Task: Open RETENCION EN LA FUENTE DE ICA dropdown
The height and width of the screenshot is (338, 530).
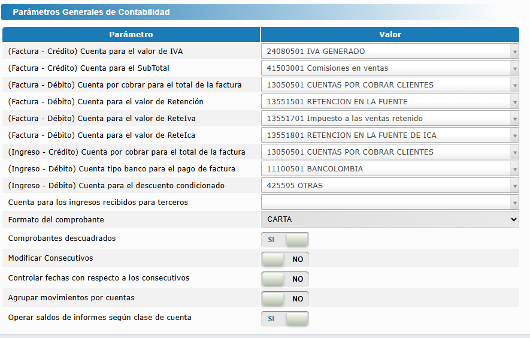Action: (x=390, y=135)
